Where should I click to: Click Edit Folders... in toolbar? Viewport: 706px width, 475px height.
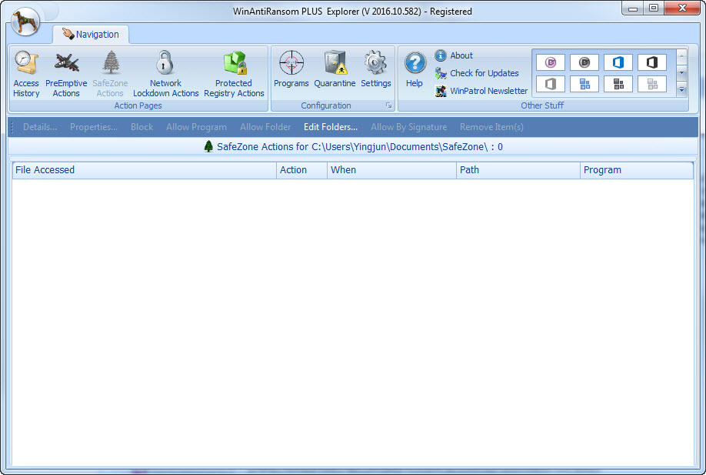pos(331,127)
